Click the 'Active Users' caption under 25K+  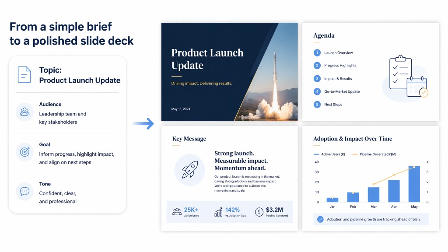pyautogui.click(x=192, y=216)
